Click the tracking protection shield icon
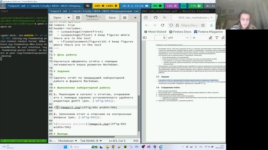 click(171, 25)
